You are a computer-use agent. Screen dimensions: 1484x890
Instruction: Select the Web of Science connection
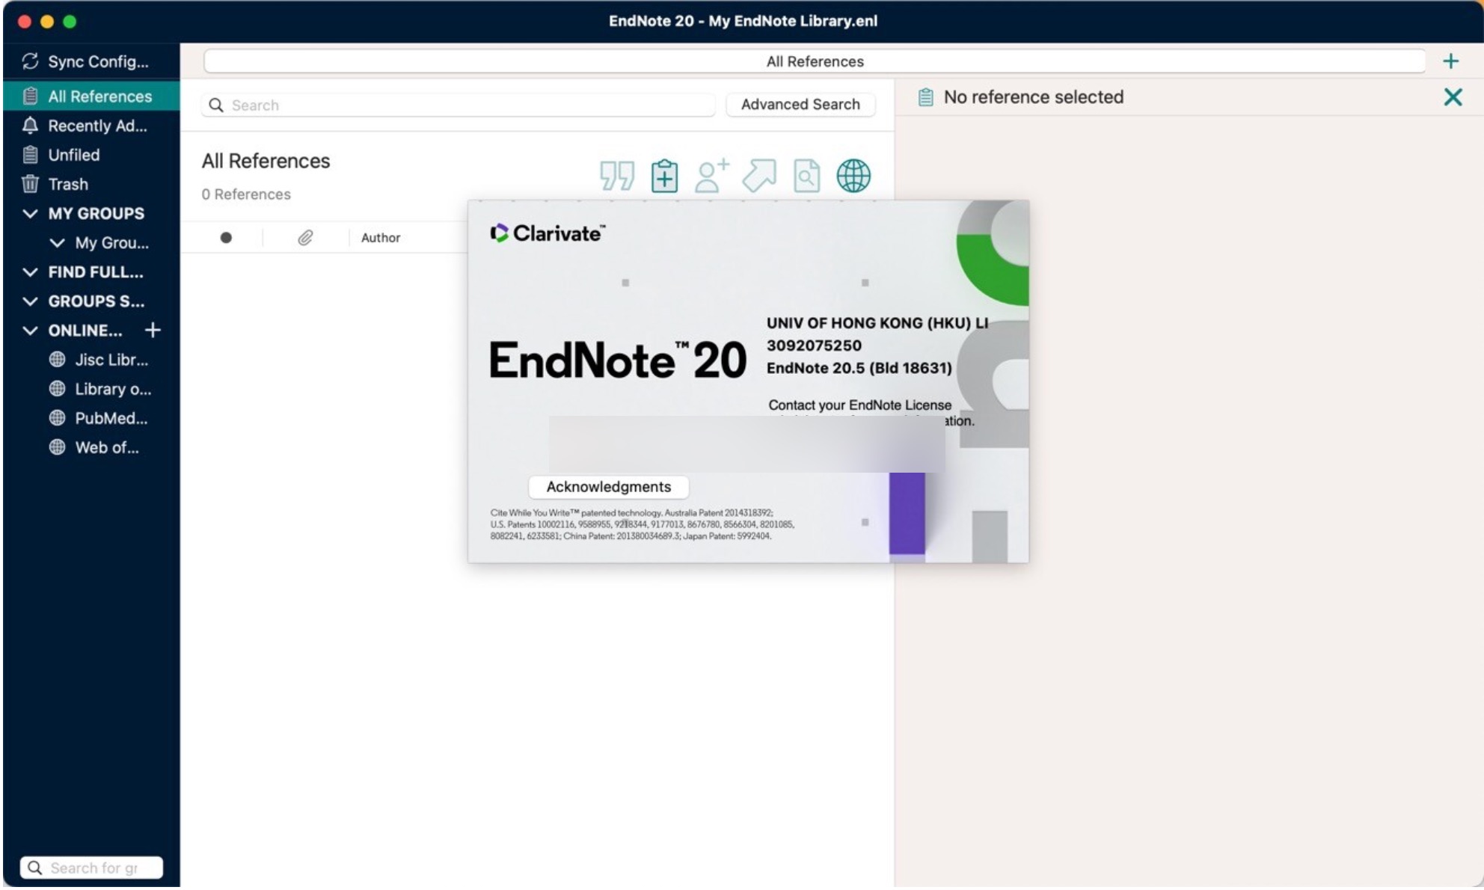tap(105, 448)
